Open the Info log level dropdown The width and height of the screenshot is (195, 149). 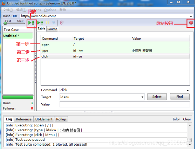(176, 119)
